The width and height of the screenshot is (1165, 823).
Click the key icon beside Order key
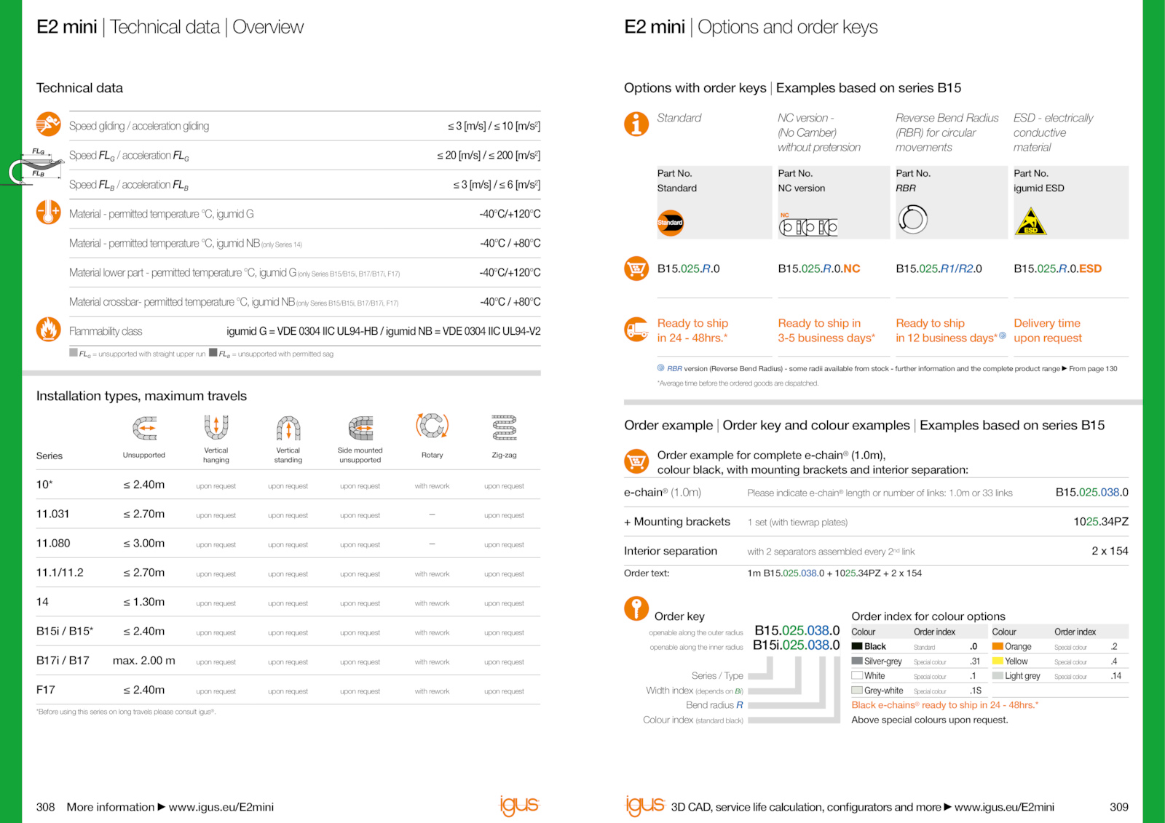636,608
